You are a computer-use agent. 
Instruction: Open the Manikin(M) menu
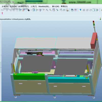point(44,6)
